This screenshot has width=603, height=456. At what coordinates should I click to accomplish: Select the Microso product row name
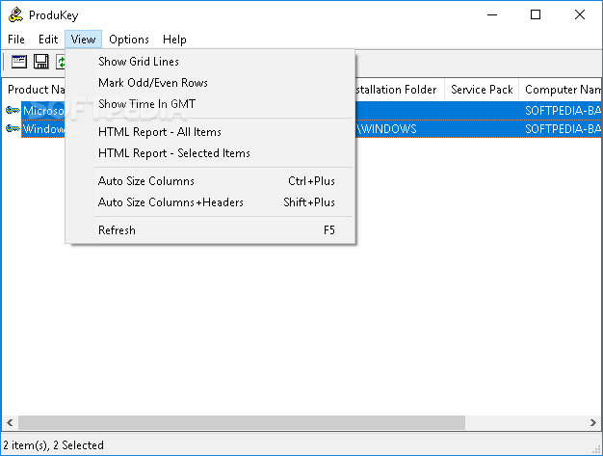point(43,111)
